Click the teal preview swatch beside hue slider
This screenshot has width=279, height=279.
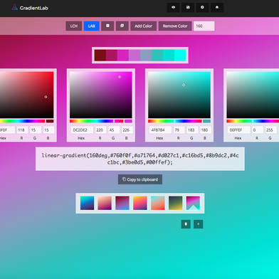coord(207,121)
